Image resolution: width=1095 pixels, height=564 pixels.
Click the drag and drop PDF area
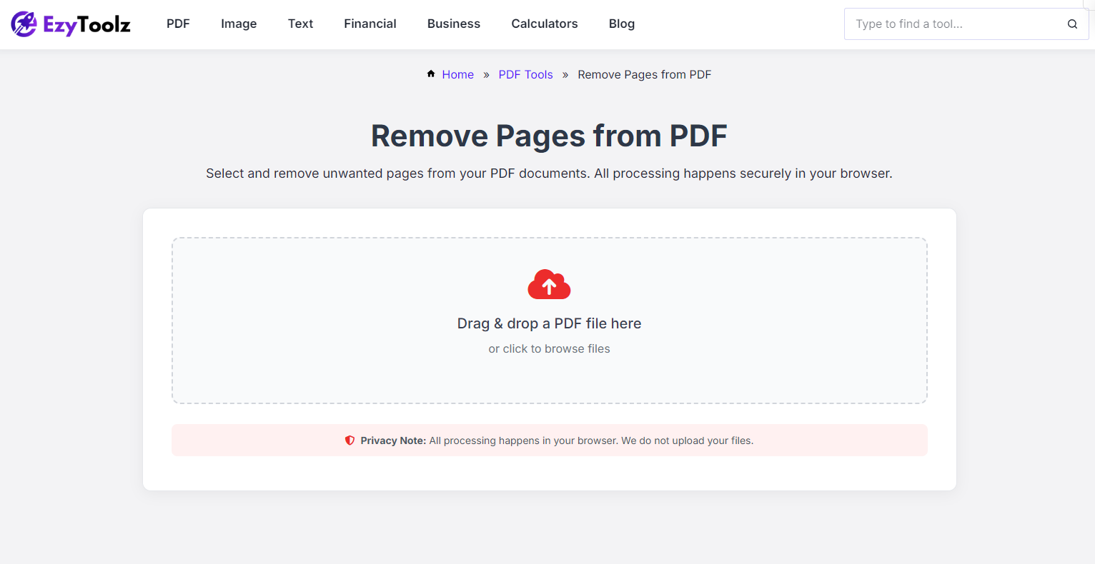point(549,321)
